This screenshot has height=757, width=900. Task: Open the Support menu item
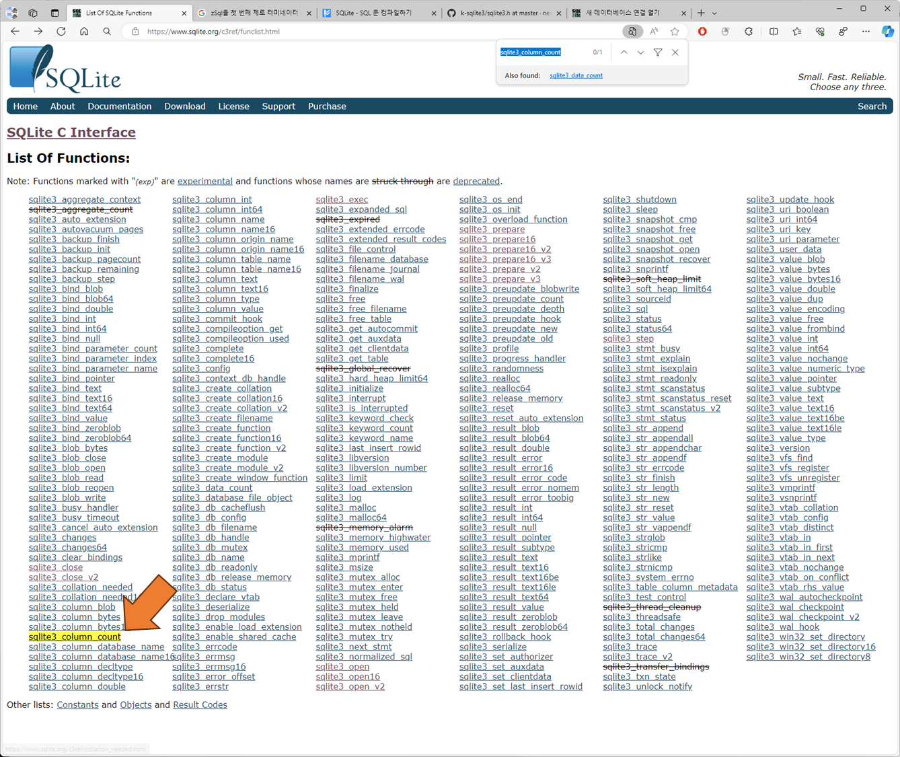278,106
